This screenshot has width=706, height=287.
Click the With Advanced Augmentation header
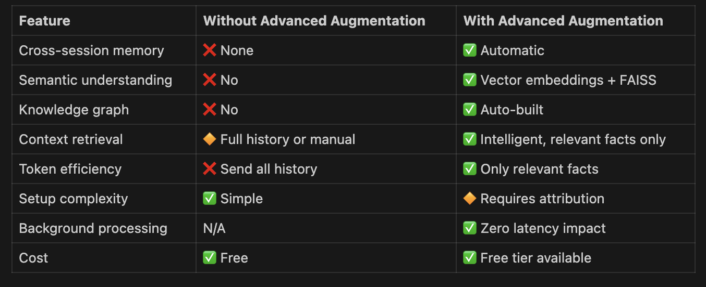pyautogui.click(x=563, y=21)
